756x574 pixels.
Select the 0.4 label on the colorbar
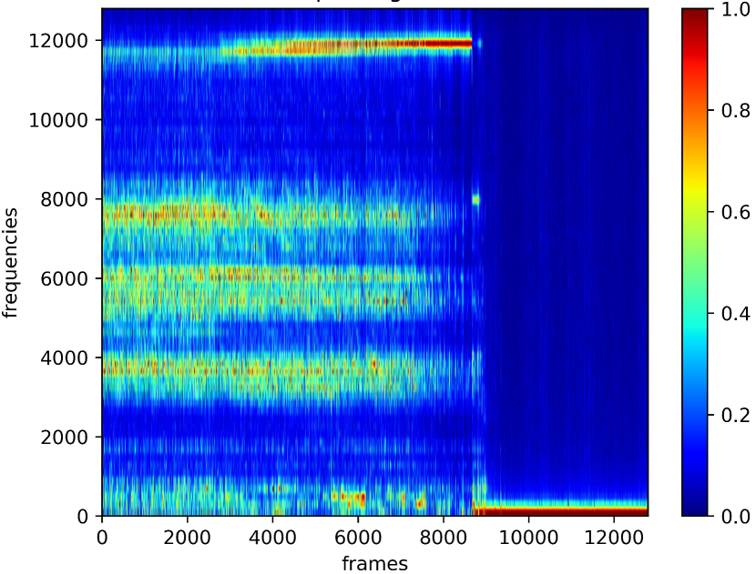pos(736,314)
